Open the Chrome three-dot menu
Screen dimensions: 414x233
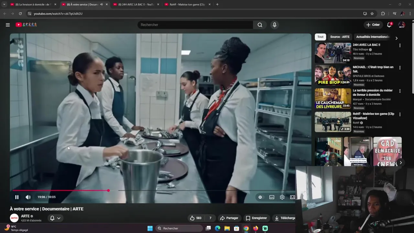point(410,14)
